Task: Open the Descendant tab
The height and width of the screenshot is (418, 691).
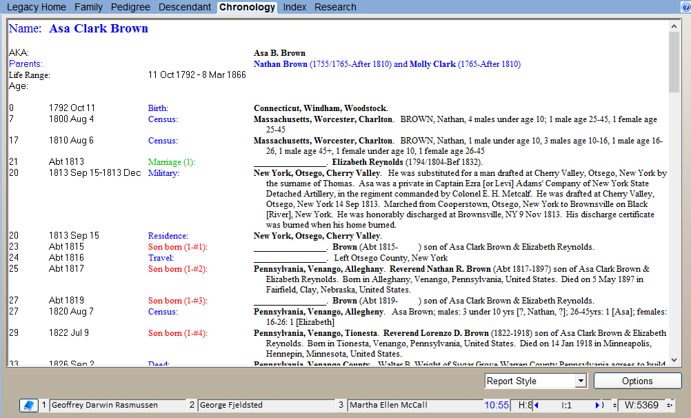Action: [185, 7]
